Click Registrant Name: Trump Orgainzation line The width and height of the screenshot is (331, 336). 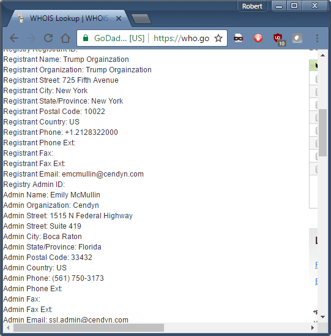[x=66, y=59]
